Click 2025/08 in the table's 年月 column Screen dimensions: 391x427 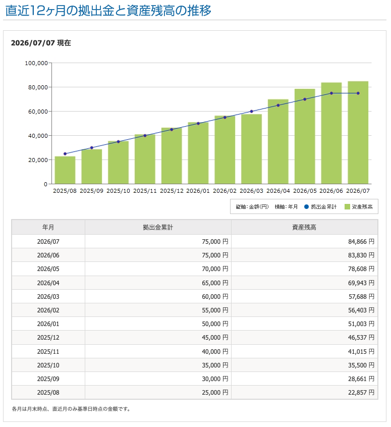(x=48, y=392)
